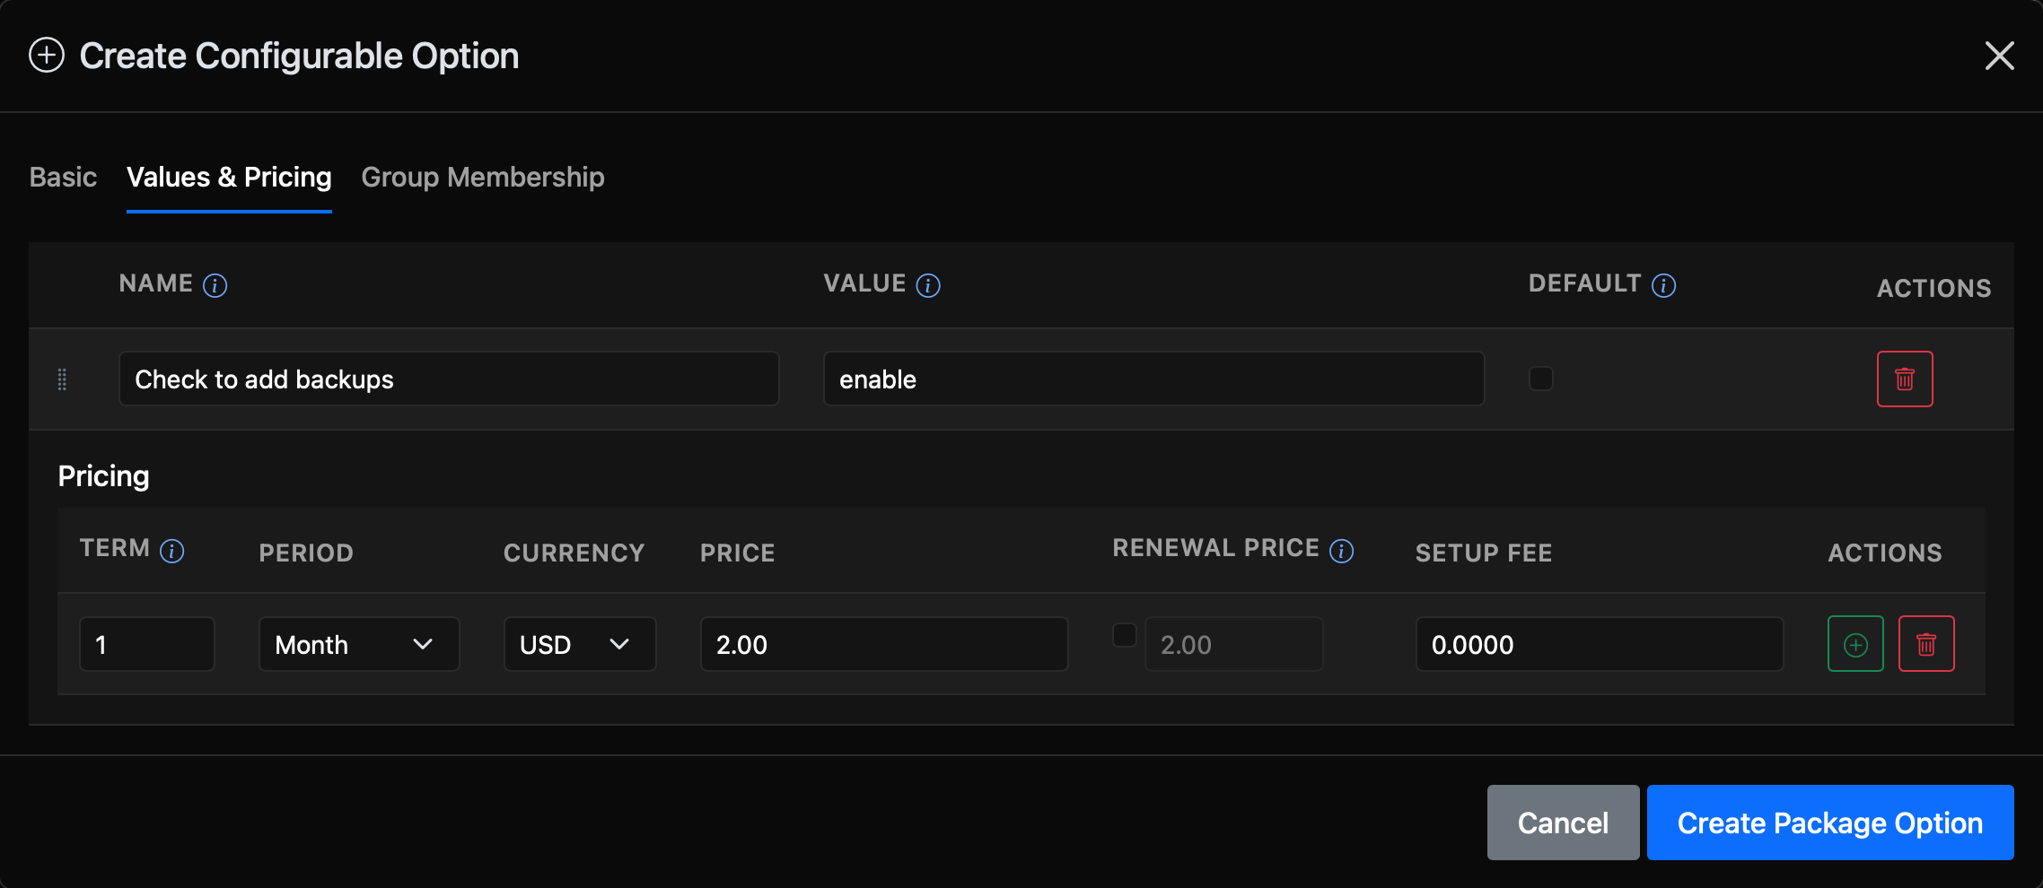
Task: Enable the custom renewal price checkbox
Action: [x=1125, y=635]
